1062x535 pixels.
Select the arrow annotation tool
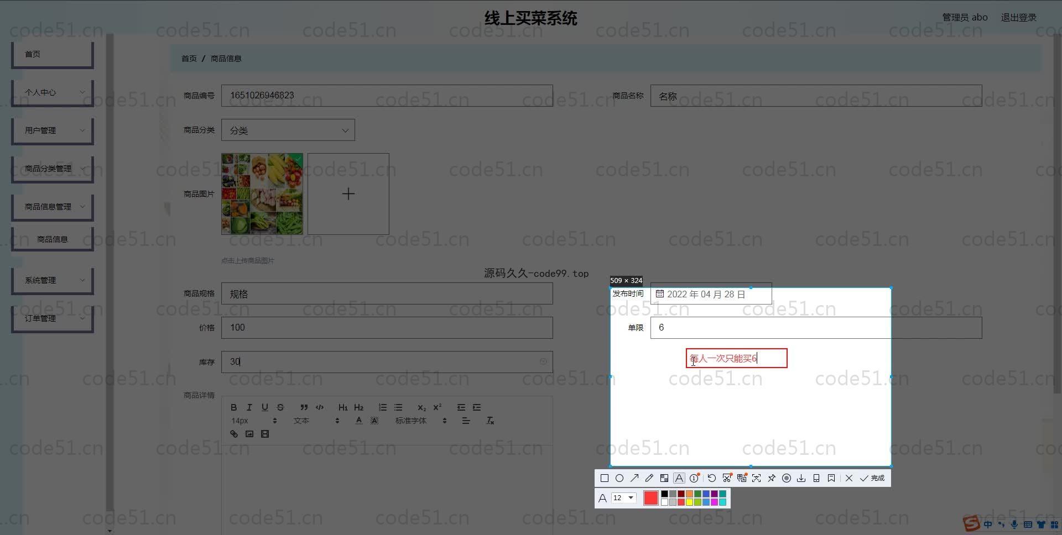[634, 478]
